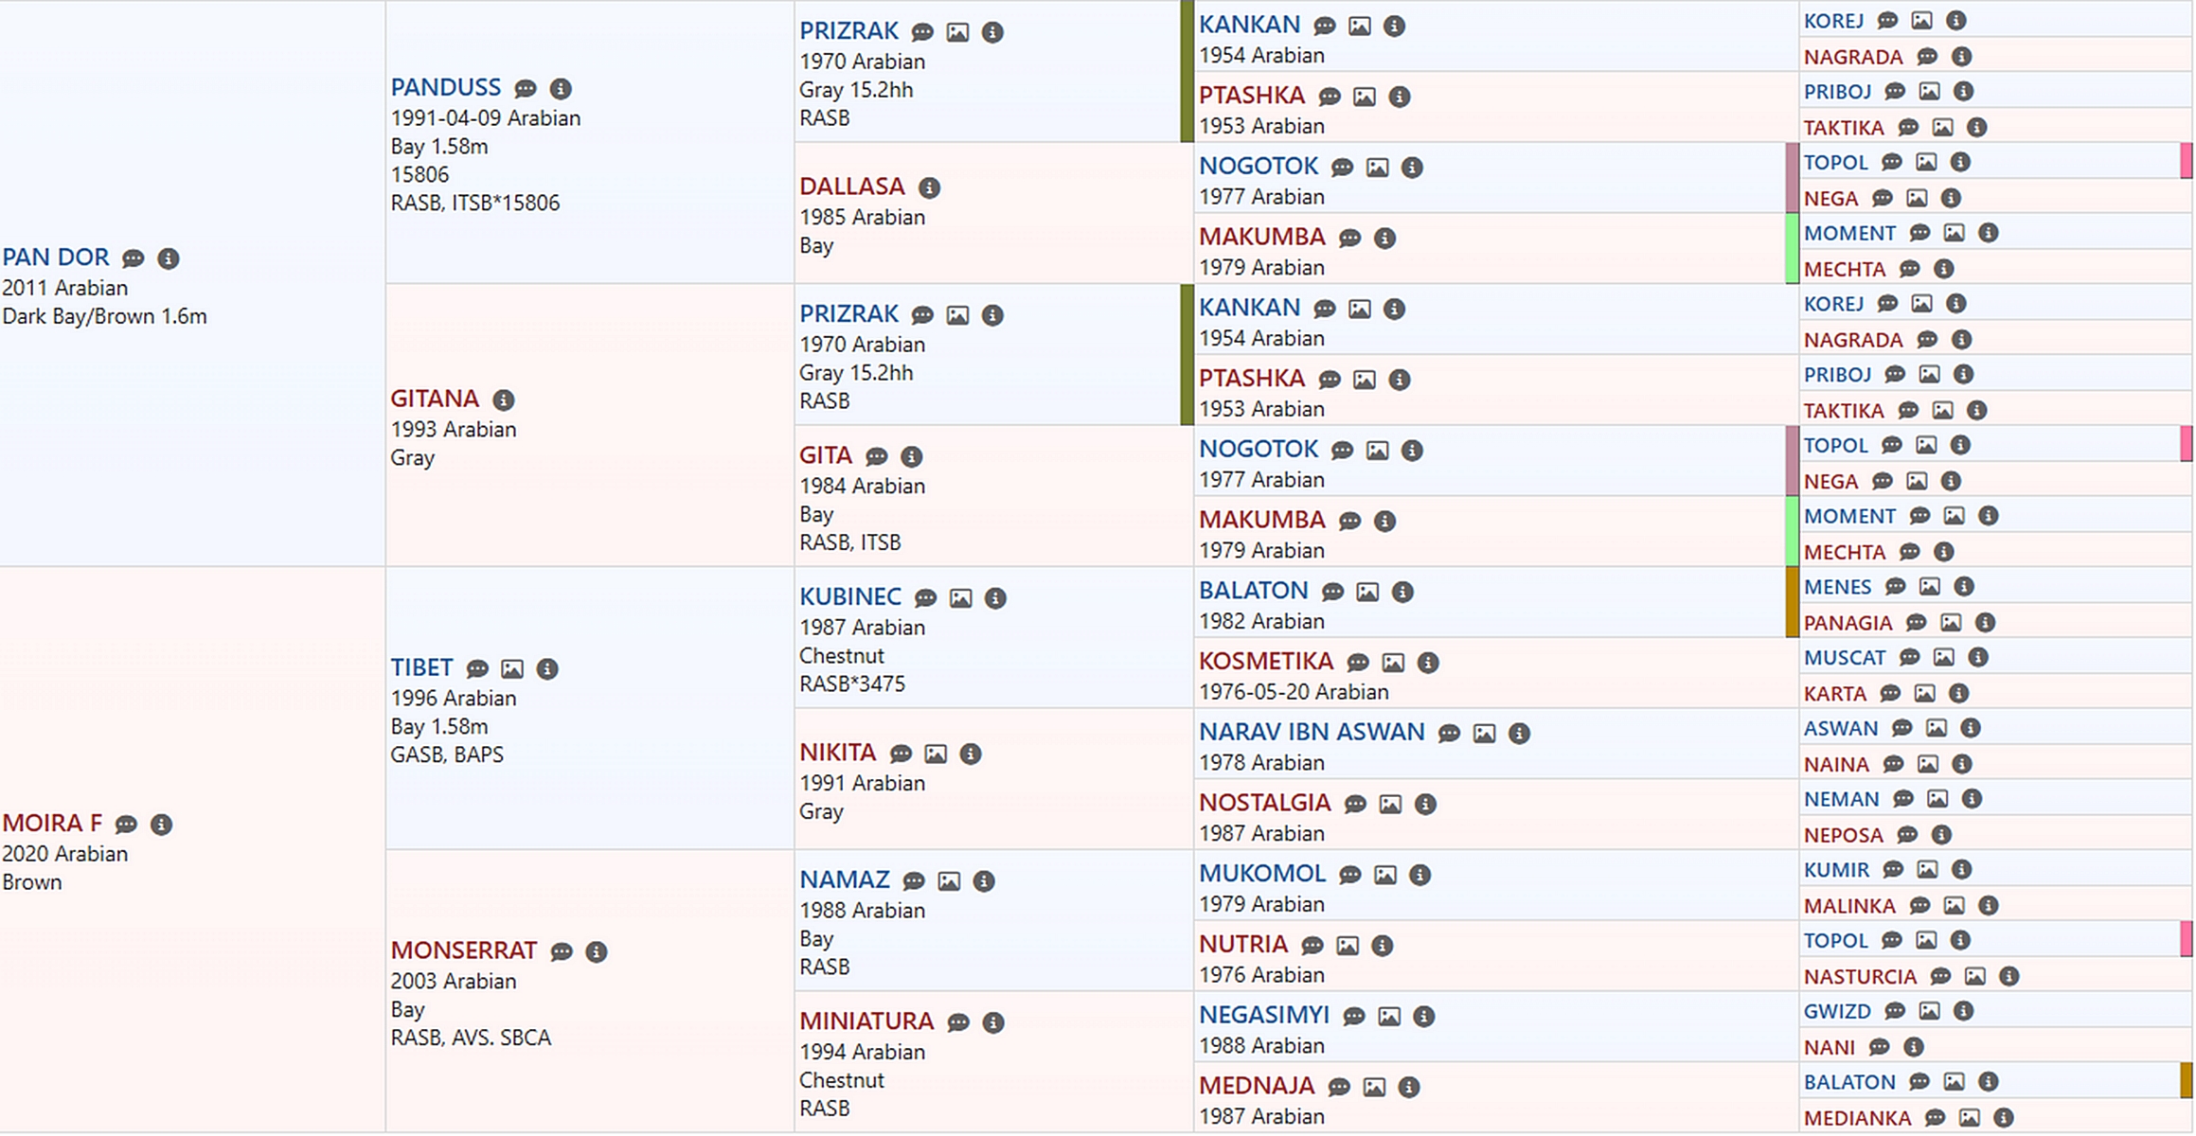This screenshot has width=2196, height=1136.
Task: Follow the NOSTALGIA horse link
Action: pos(1264,803)
